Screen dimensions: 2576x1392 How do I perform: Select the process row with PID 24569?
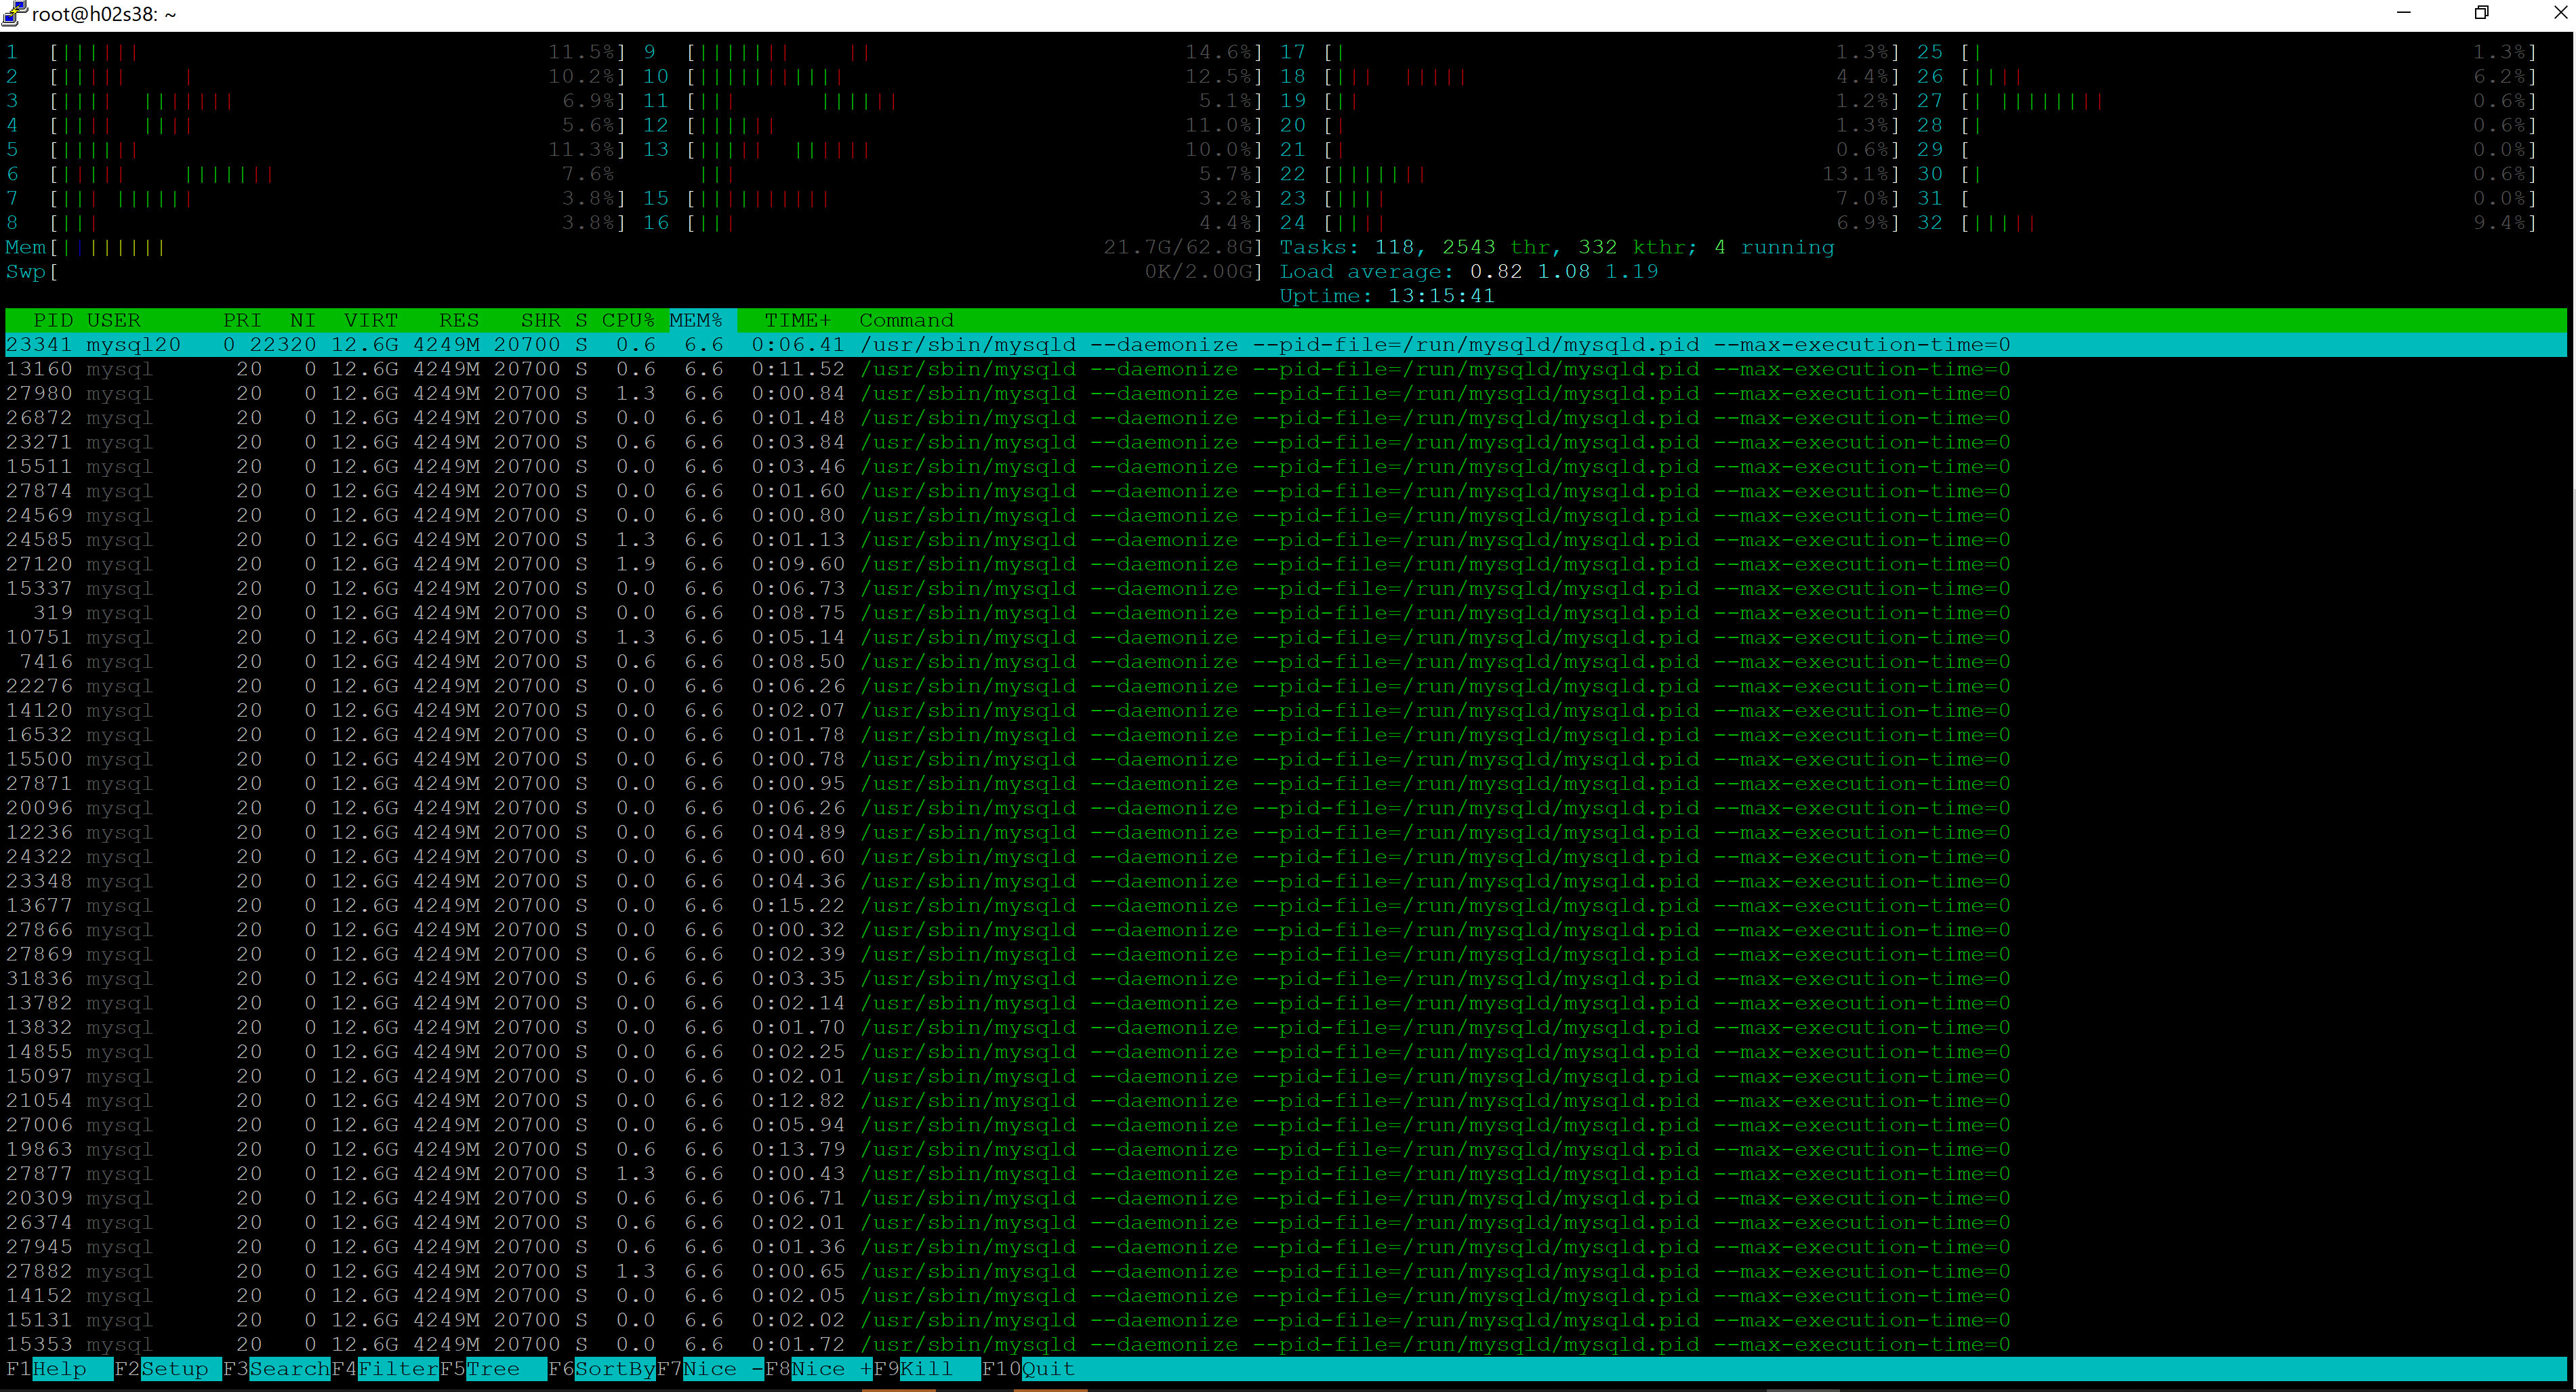[1286, 515]
